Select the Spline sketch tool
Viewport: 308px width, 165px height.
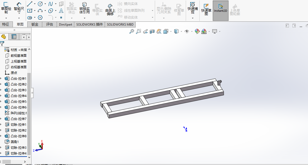pyautogui.click(x=51, y=4)
